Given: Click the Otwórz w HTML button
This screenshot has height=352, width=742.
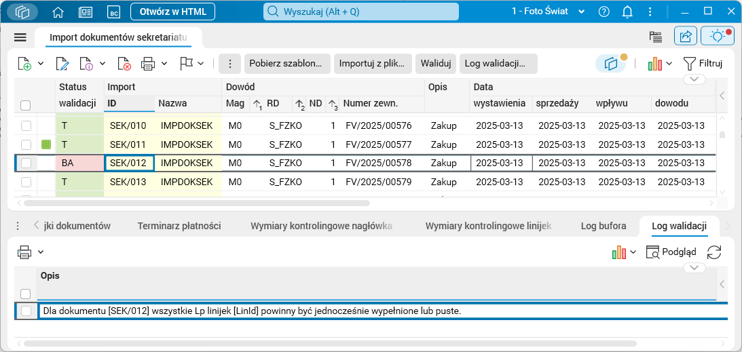Looking at the screenshot, I should [x=172, y=12].
